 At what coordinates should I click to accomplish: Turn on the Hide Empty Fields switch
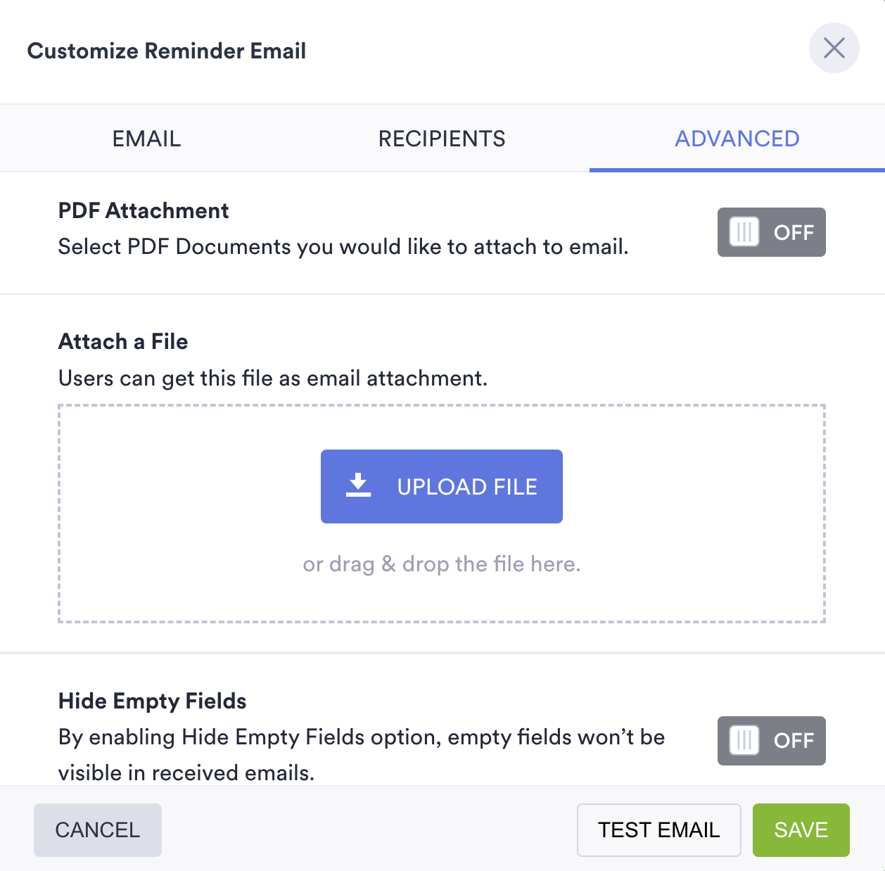[x=771, y=740]
